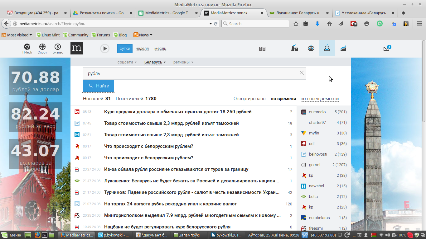Expand the Беларусь country dropdown
Screen dimensions: 426x239
click(x=155, y=62)
